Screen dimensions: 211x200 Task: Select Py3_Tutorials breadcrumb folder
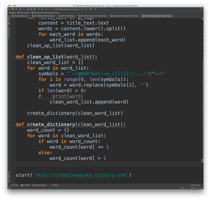click(x=24, y=13)
